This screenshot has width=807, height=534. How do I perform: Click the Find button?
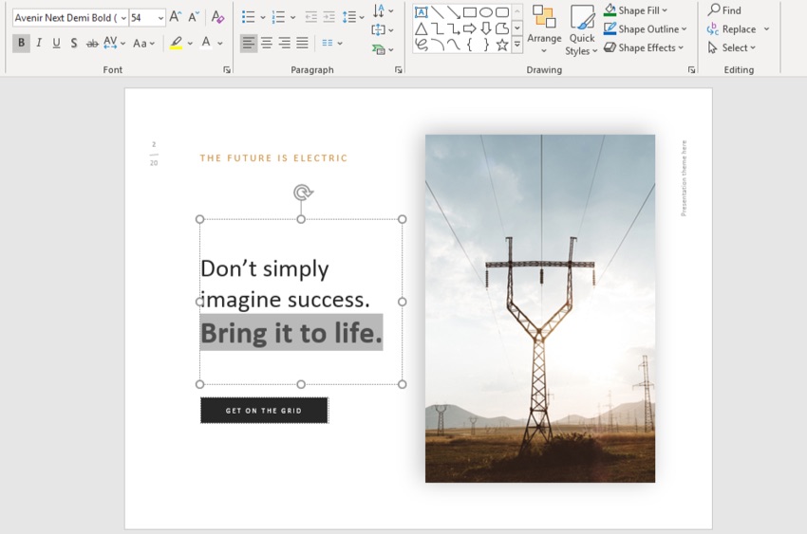pos(724,9)
